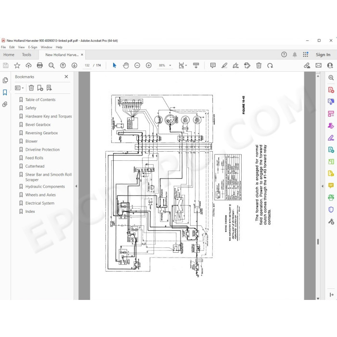Toggle the Bookmarks panel icon
The width and height of the screenshot is (337, 337).
pyautogui.click(x=5, y=92)
